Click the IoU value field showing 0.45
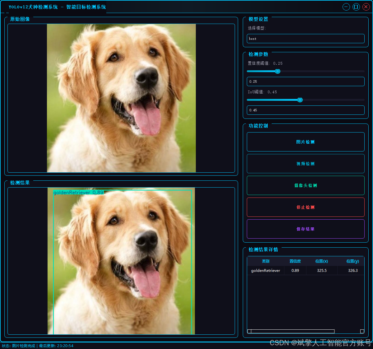The image size is (373, 349). 306,110
